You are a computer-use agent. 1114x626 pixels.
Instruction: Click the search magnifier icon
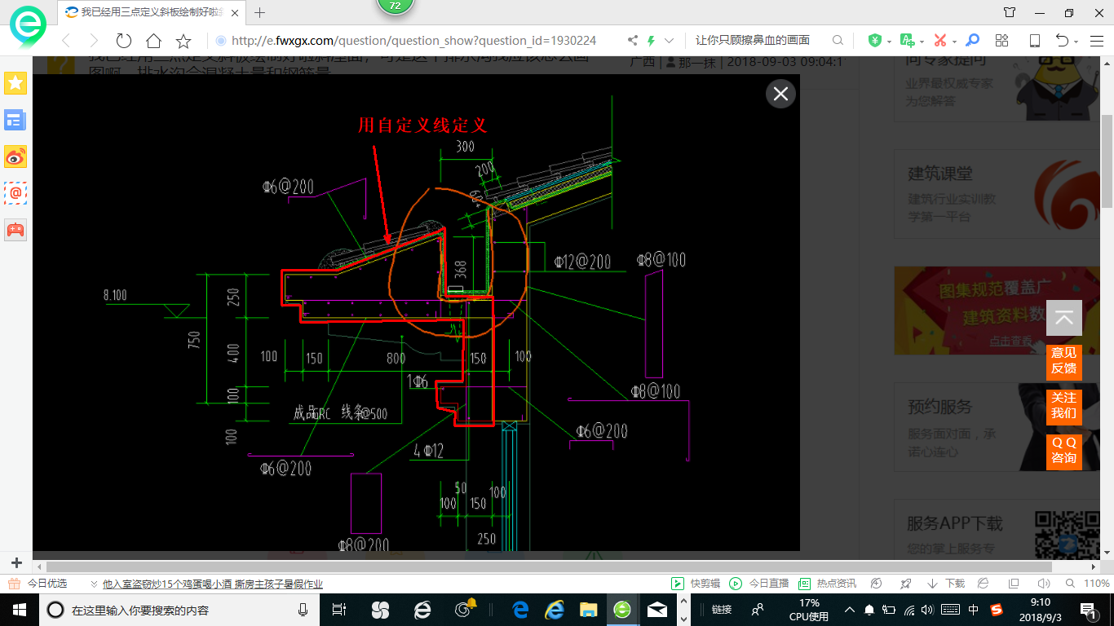(838, 41)
